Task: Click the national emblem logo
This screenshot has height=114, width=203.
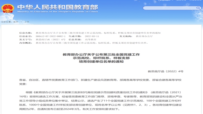Action: pos(8,9)
